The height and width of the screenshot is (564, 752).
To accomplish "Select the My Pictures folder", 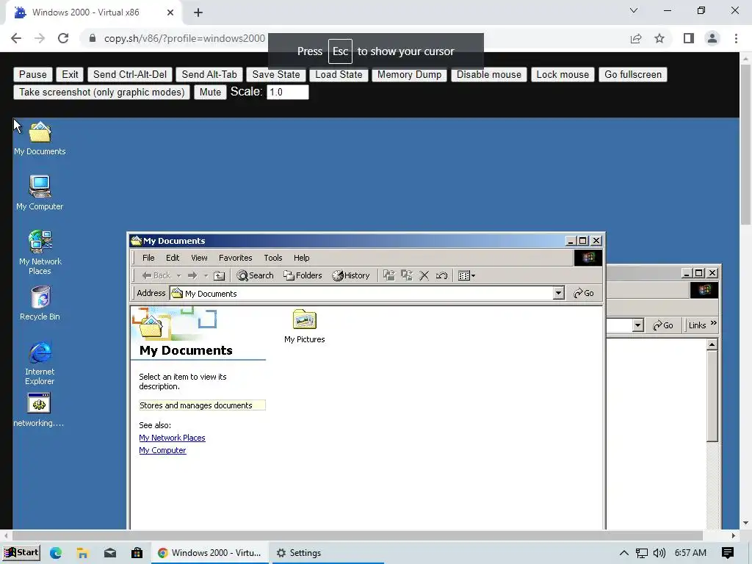I will coord(305,326).
